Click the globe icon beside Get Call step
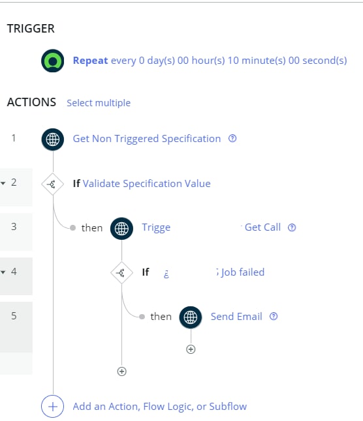The height and width of the screenshot is (421, 363). [x=121, y=229]
